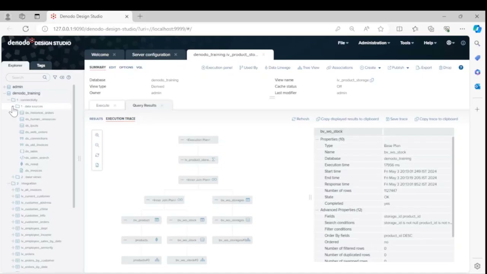Switch to the Tags tab
487x274 pixels.
click(41, 65)
